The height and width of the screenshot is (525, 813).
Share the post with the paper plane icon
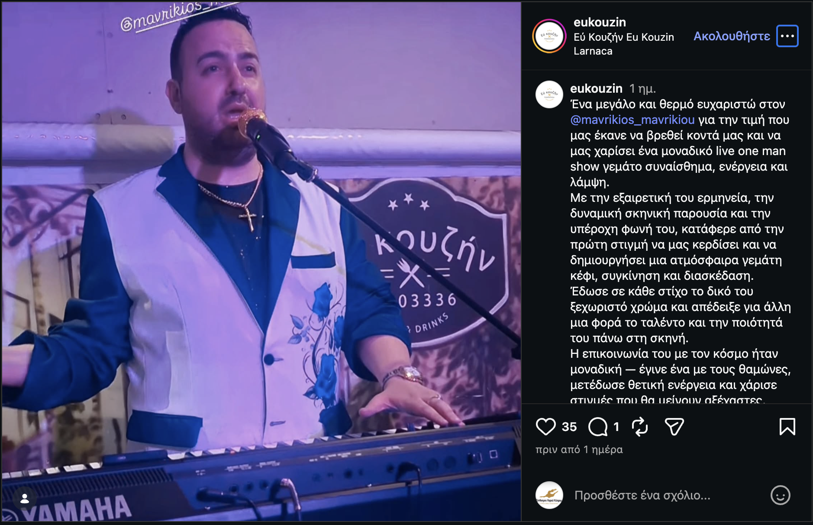(x=674, y=427)
